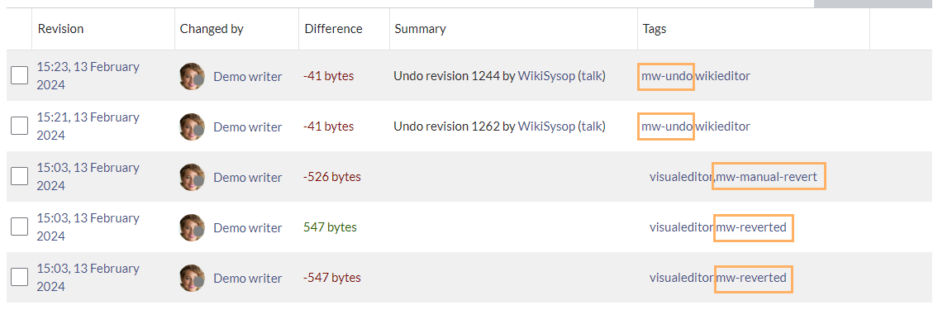Click avatar in the 547 bytes row
The image size is (938, 310).
(x=192, y=227)
